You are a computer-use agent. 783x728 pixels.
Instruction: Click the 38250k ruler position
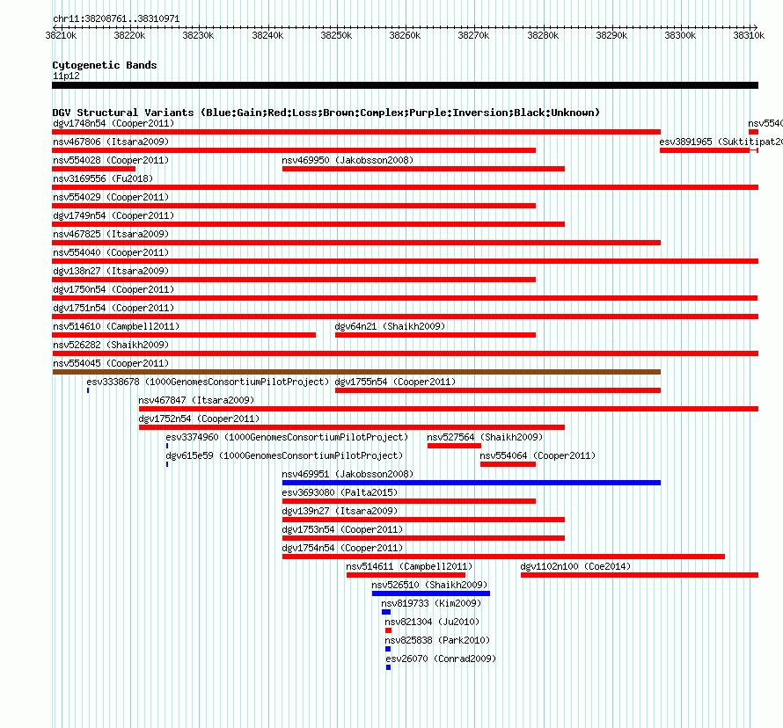[336, 35]
